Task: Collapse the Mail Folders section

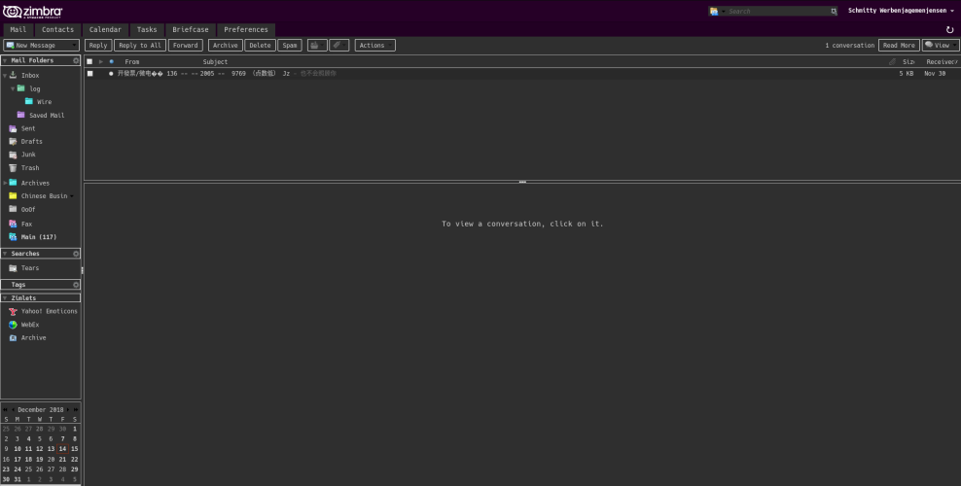Action: [5, 60]
